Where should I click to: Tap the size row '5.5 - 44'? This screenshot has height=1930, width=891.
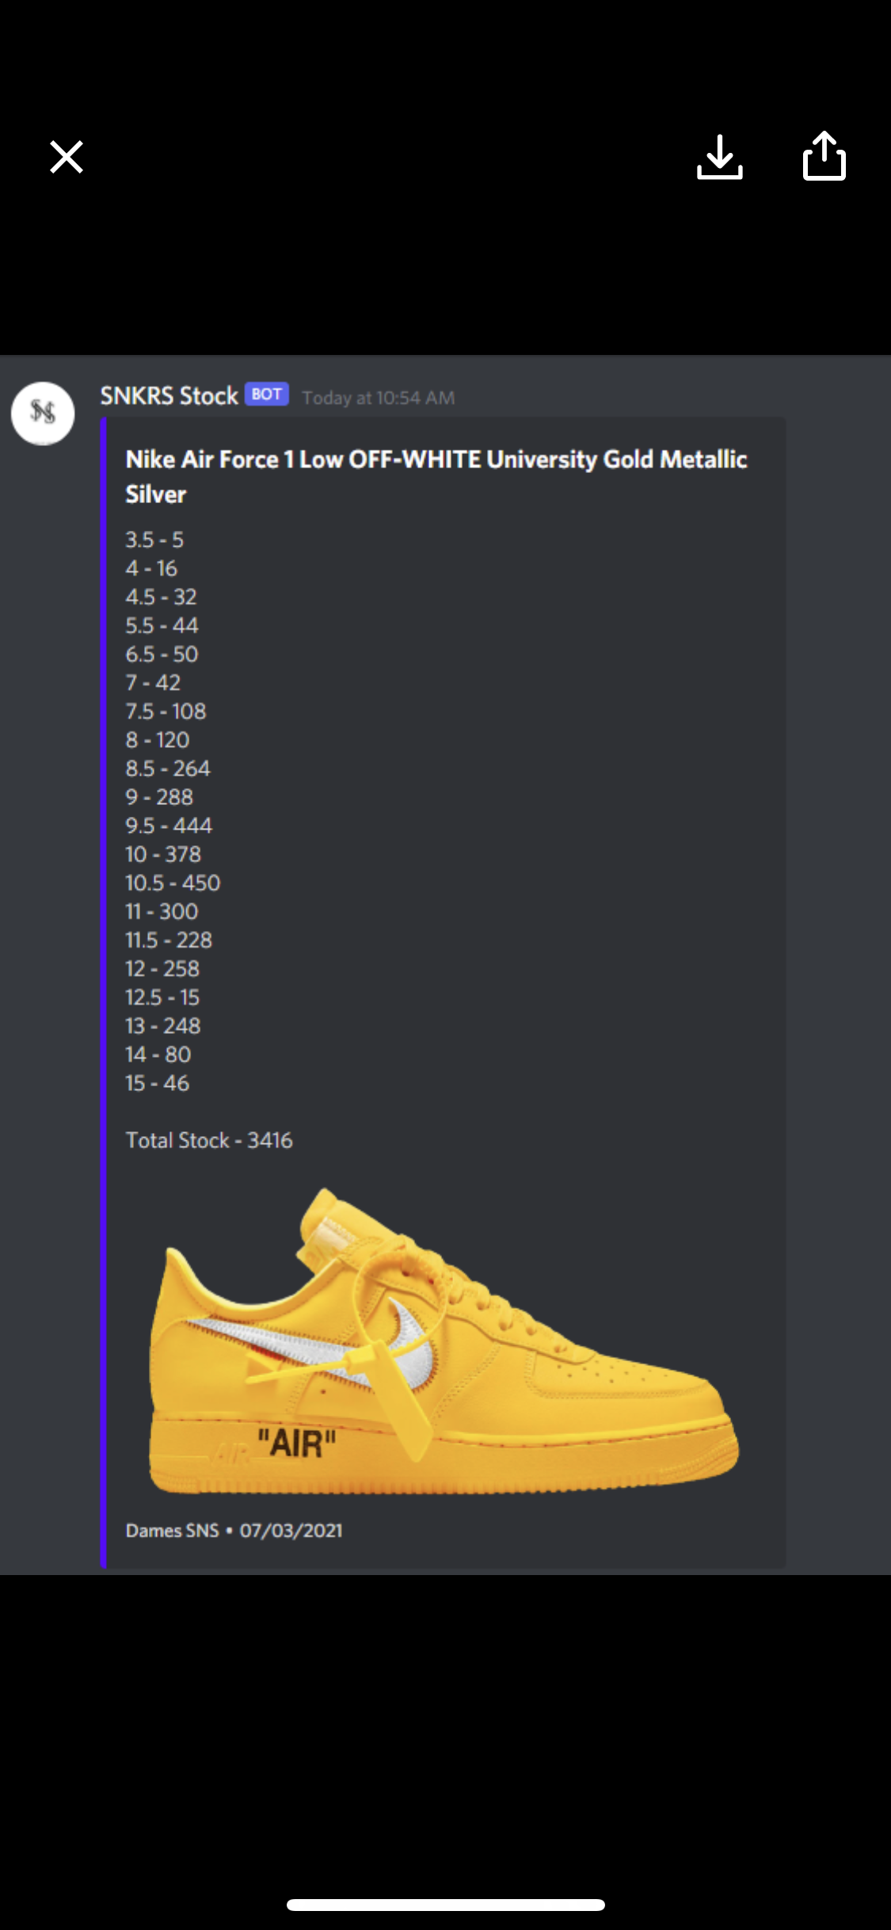click(x=162, y=625)
